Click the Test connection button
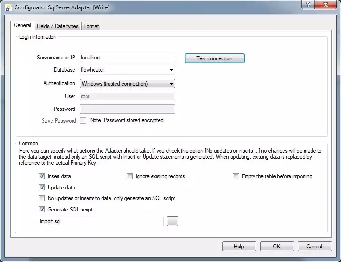The image size is (341, 262). (214, 58)
